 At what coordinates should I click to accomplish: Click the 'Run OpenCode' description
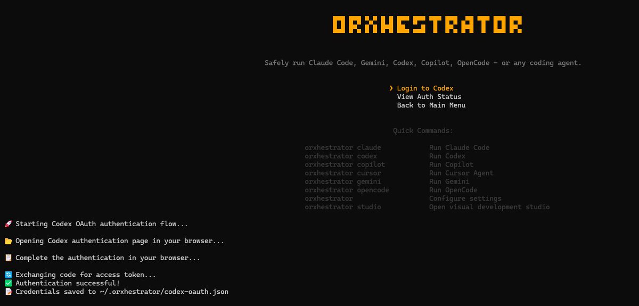[454, 191]
